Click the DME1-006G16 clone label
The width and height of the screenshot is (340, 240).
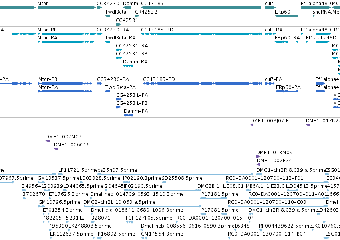pos(72,145)
